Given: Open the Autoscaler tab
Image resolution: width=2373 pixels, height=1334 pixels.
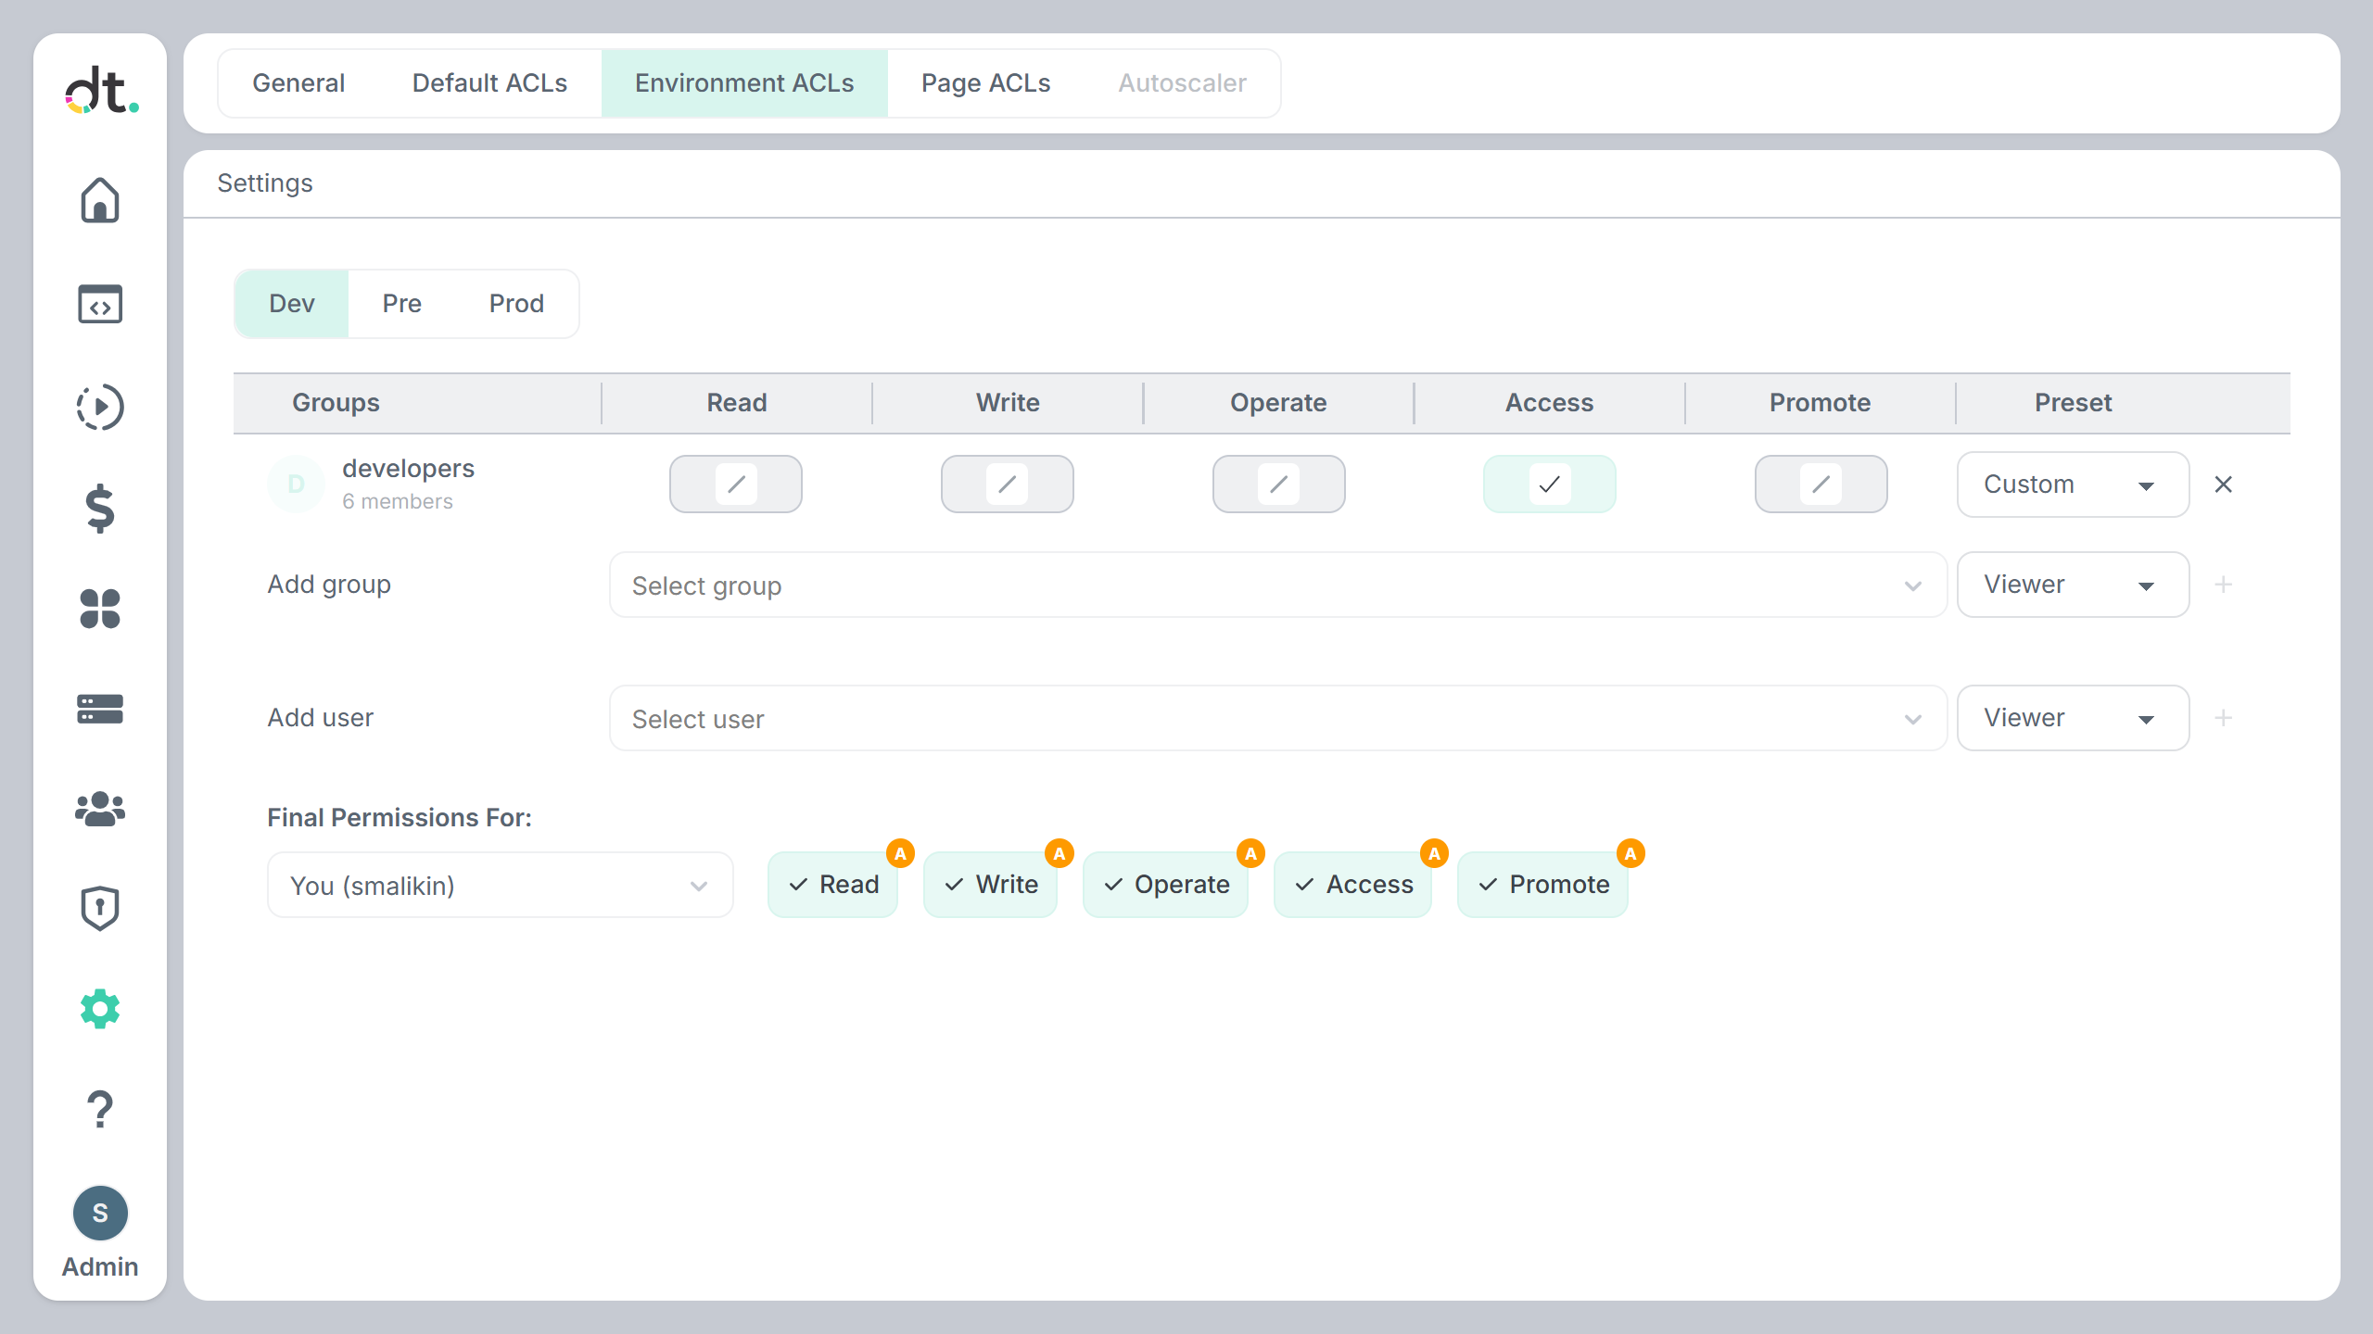Looking at the screenshot, I should point(1182,83).
